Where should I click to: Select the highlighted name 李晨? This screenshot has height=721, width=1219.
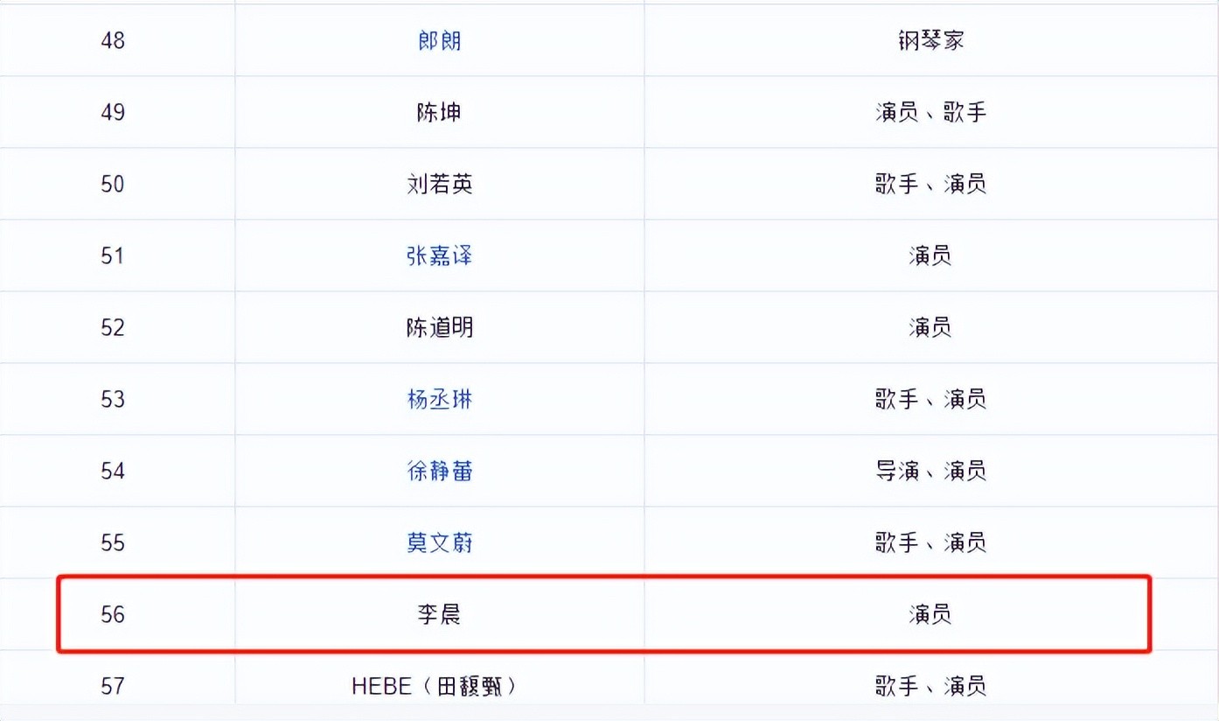coord(439,615)
